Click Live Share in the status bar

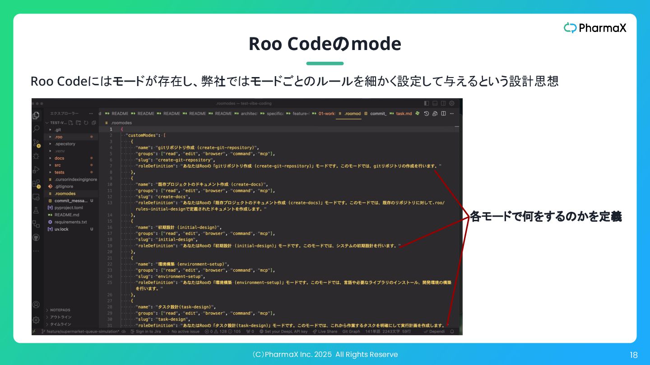325,331
